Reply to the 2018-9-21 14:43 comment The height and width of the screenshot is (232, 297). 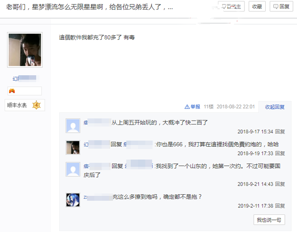280,184
